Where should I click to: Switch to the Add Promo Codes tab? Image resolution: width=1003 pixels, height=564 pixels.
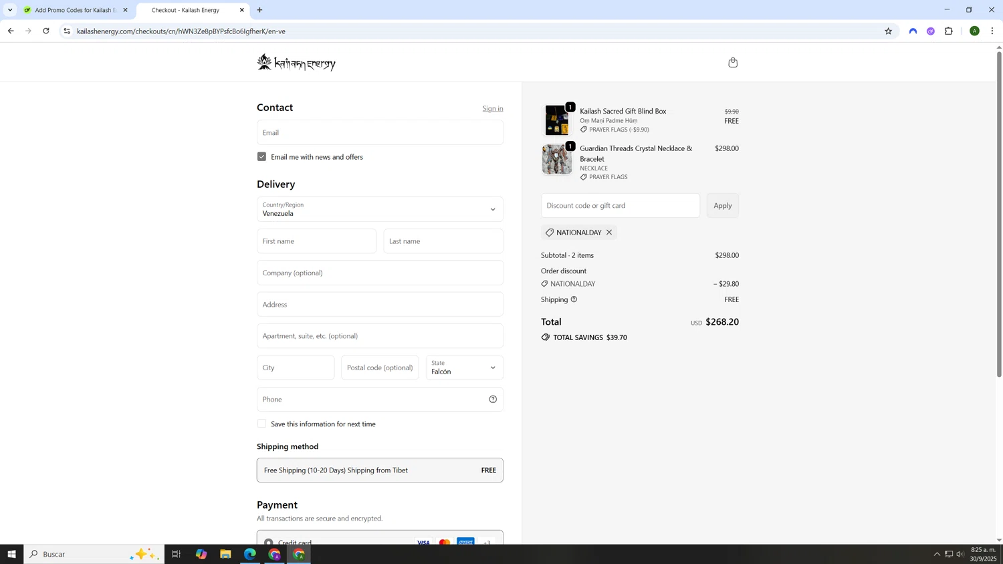76,10
